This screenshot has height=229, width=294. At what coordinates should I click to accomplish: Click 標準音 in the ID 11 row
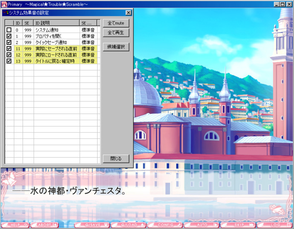(x=88, y=49)
